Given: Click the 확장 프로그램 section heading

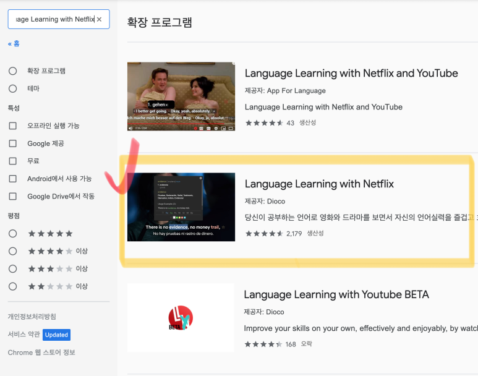Looking at the screenshot, I should (x=160, y=22).
